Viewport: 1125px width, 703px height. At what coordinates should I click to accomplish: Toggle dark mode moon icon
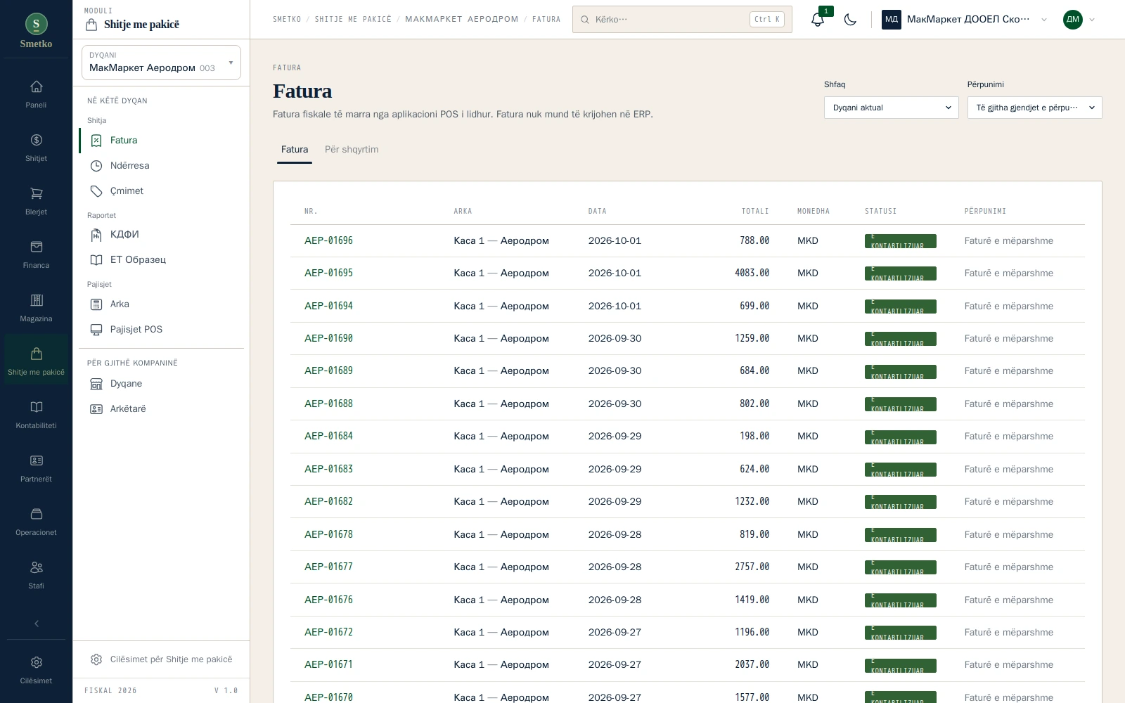tap(850, 20)
